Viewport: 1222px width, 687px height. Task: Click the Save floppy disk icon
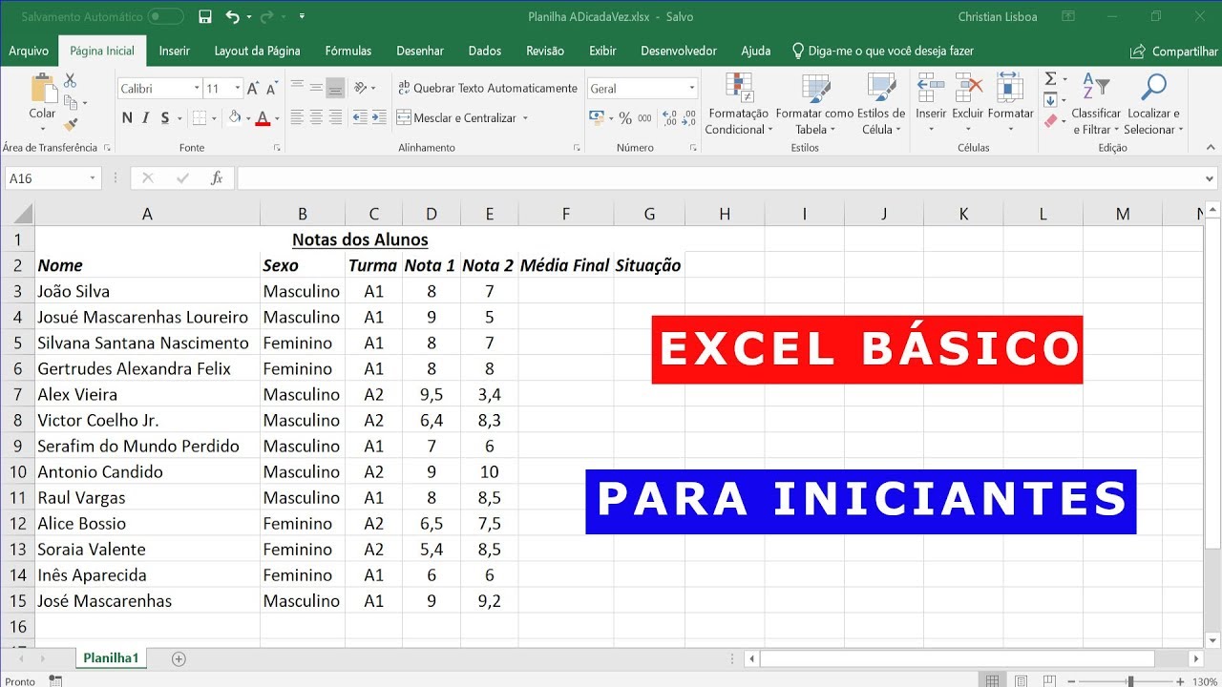click(204, 17)
